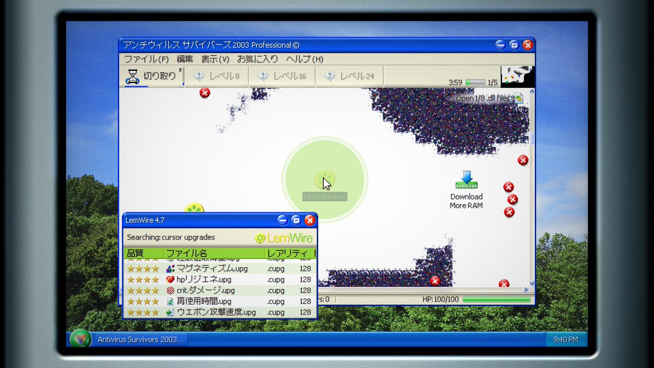Click the Antivirus Survivors 2003 taskbar item
Viewport: 654px width, 368px height.
141,340
